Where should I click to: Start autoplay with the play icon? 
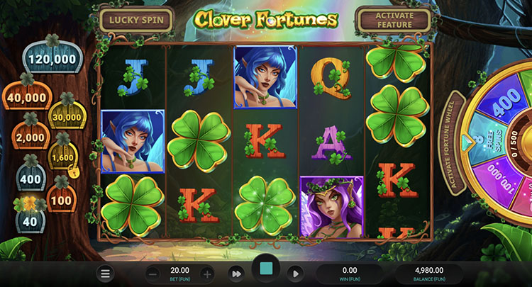pyautogui.click(x=295, y=274)
